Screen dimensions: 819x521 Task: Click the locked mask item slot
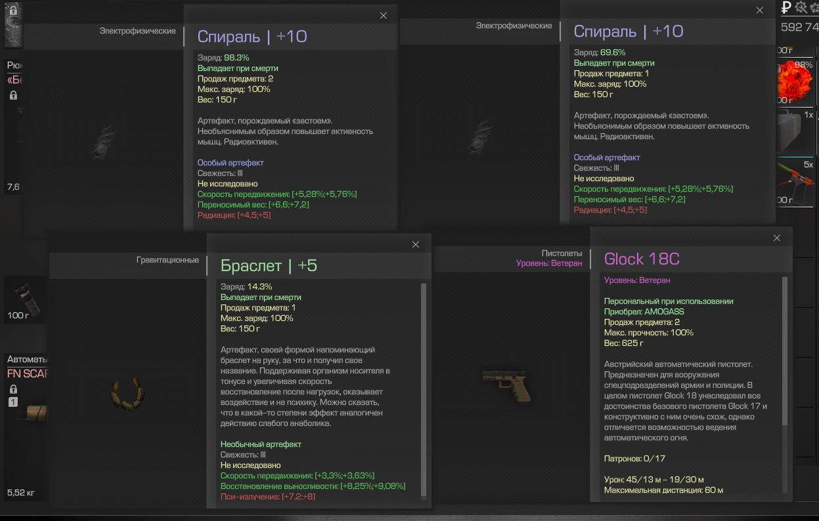(13, 24)
